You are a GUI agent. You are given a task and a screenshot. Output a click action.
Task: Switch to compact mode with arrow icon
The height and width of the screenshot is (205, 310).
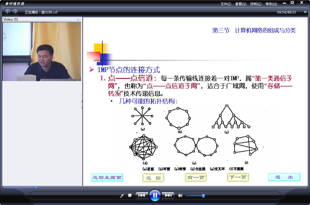tap(122, 196)
